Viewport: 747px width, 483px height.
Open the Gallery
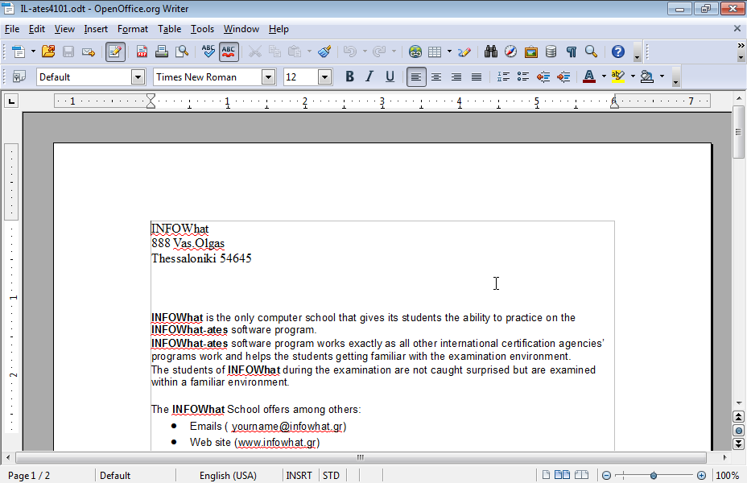(x=530, y=52)
